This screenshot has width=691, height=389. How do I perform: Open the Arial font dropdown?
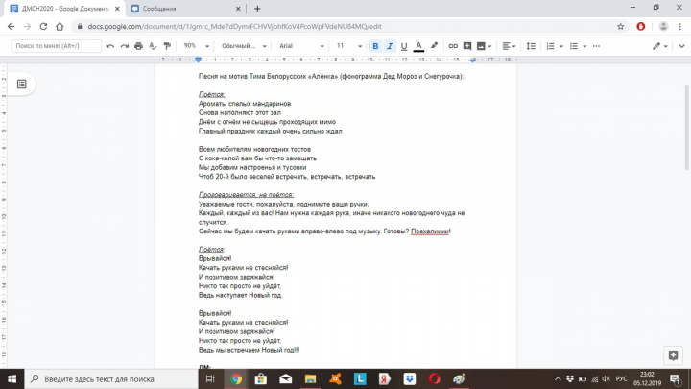click(x=301, y=46)
